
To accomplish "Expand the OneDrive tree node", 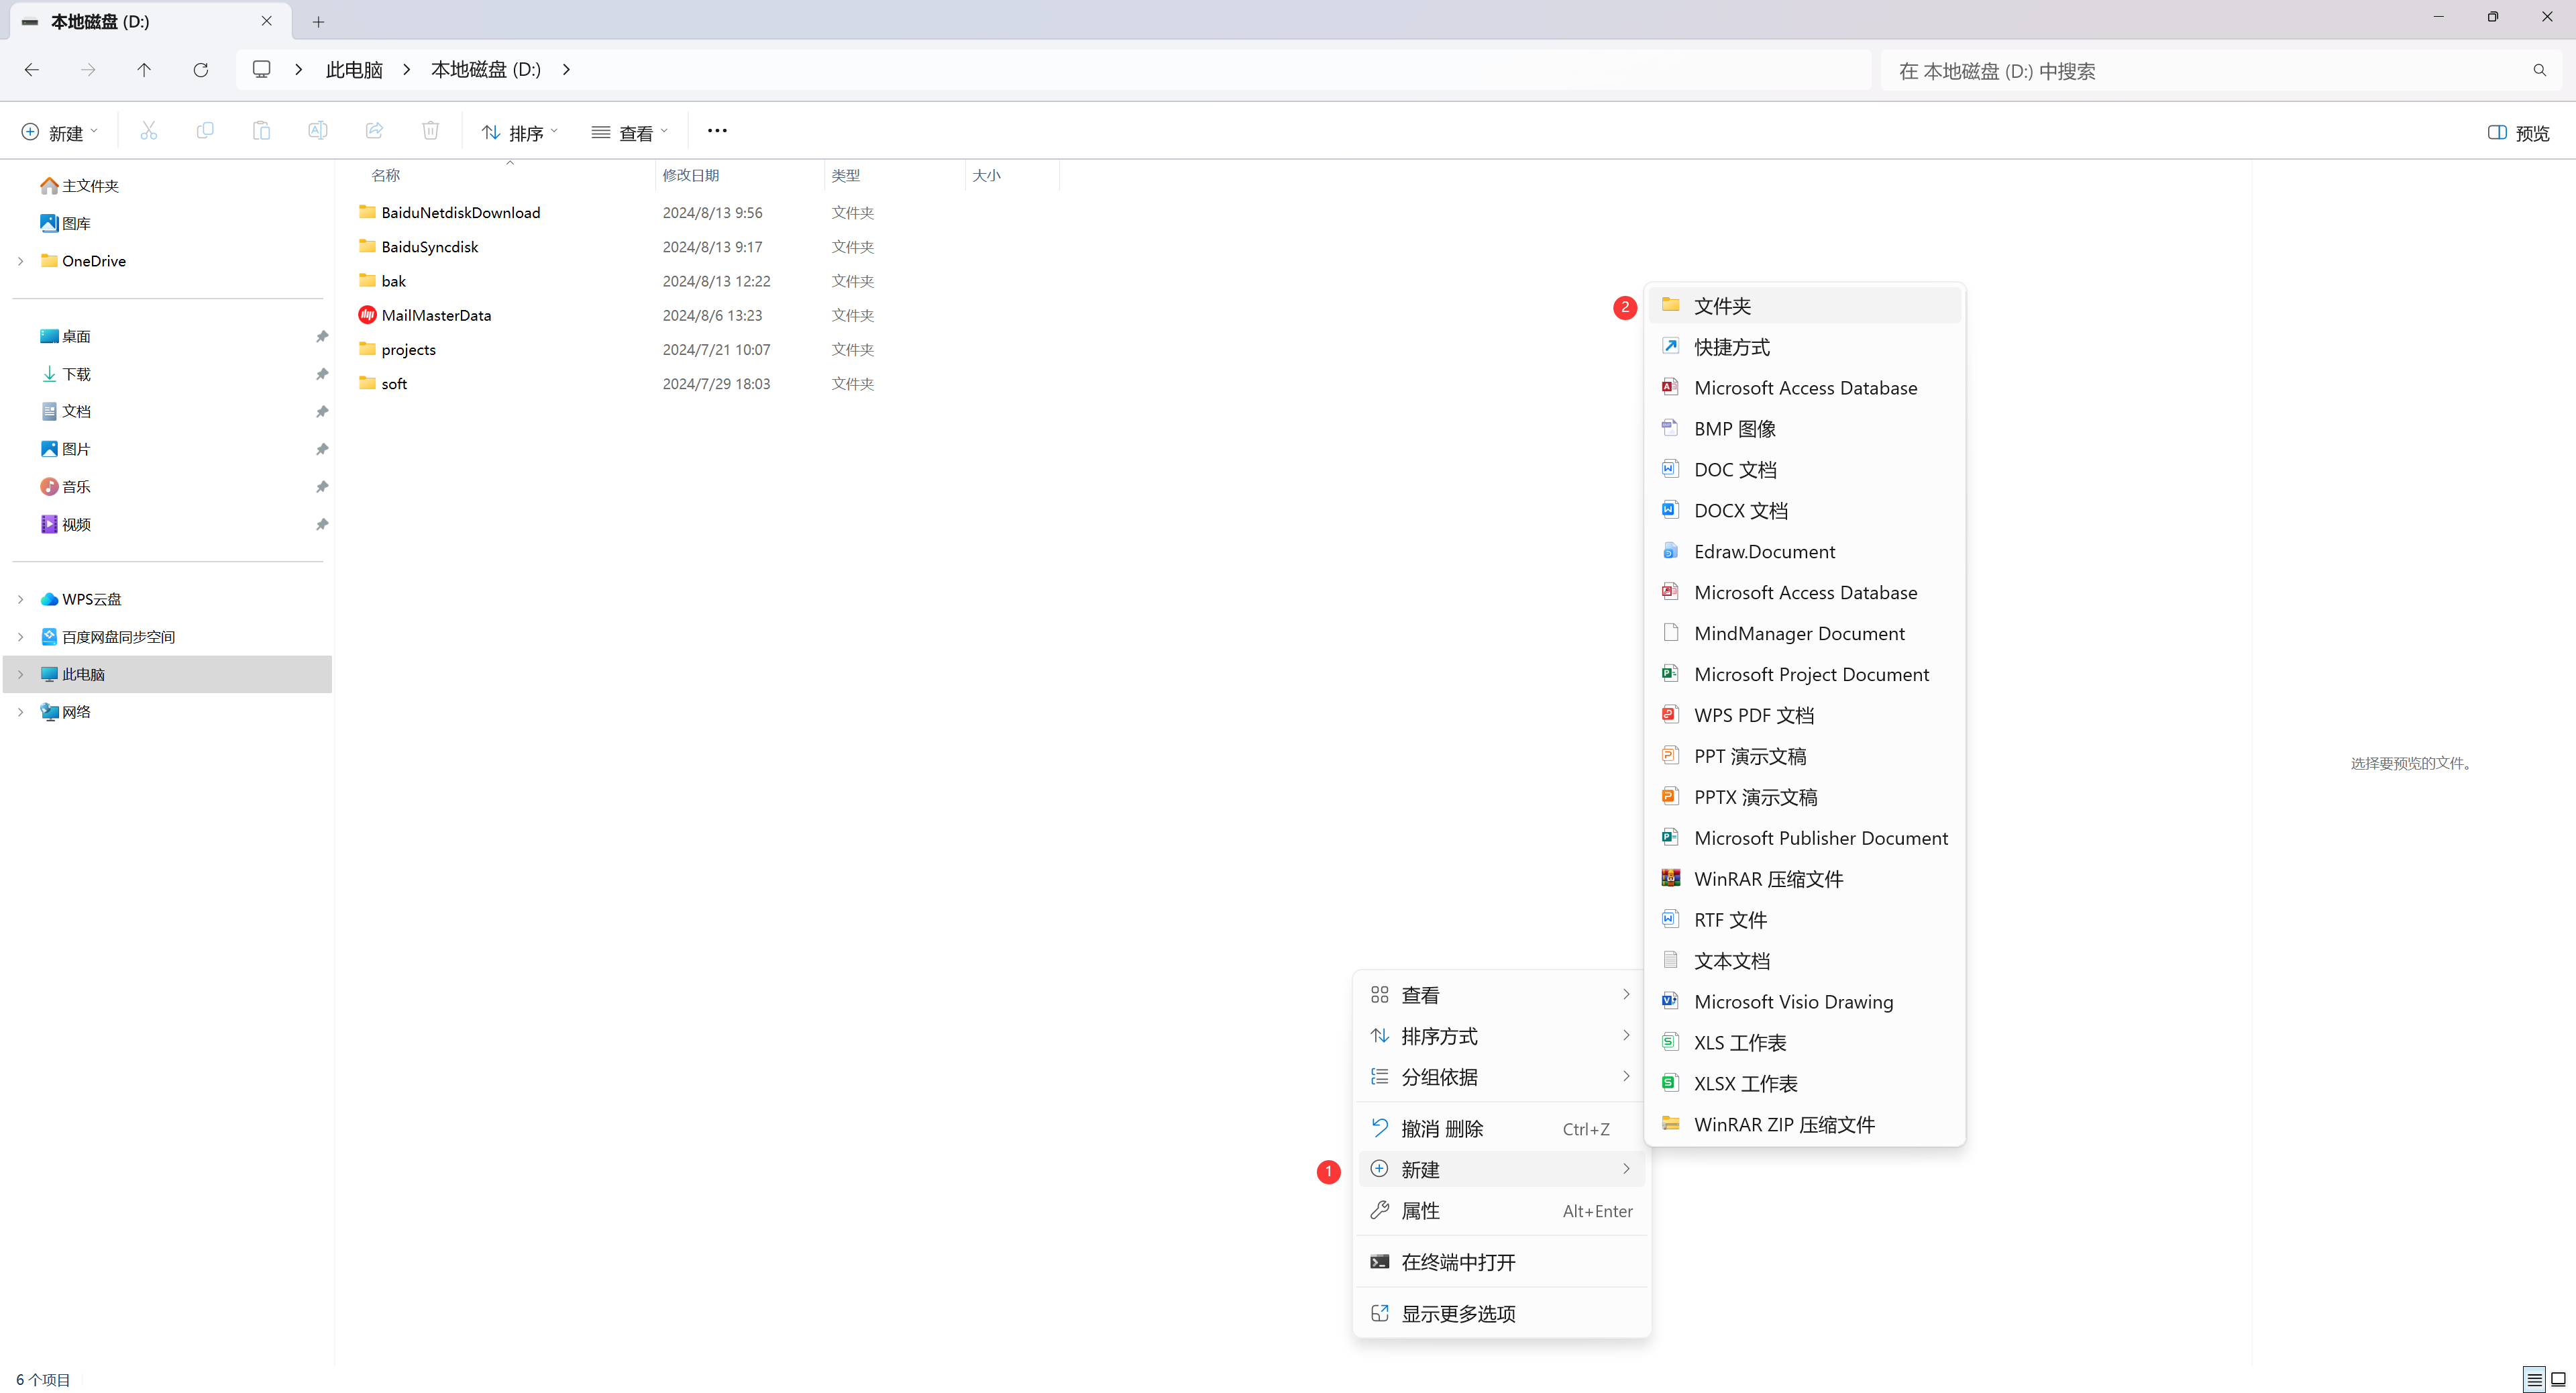I will tap(21, 261).
